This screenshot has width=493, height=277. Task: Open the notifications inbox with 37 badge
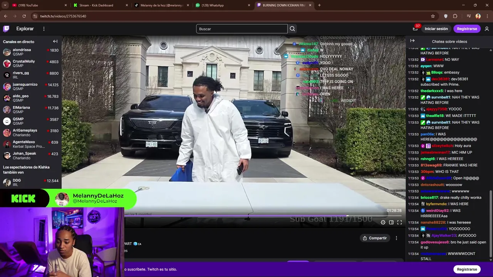pyautogui.click(x=415, y=29)
